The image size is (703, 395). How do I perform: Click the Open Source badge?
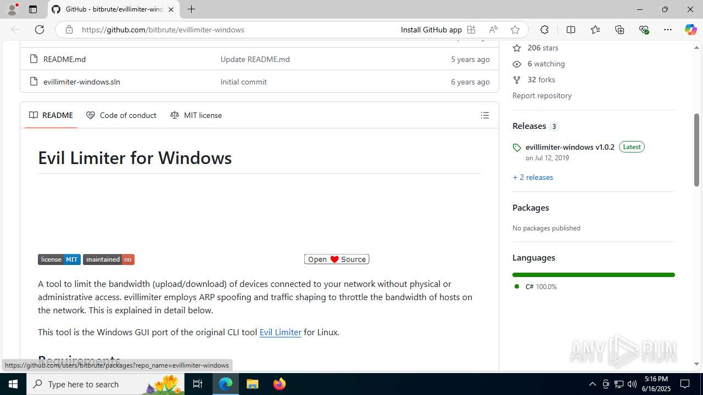pyautogui.click(x=337, y=259)
